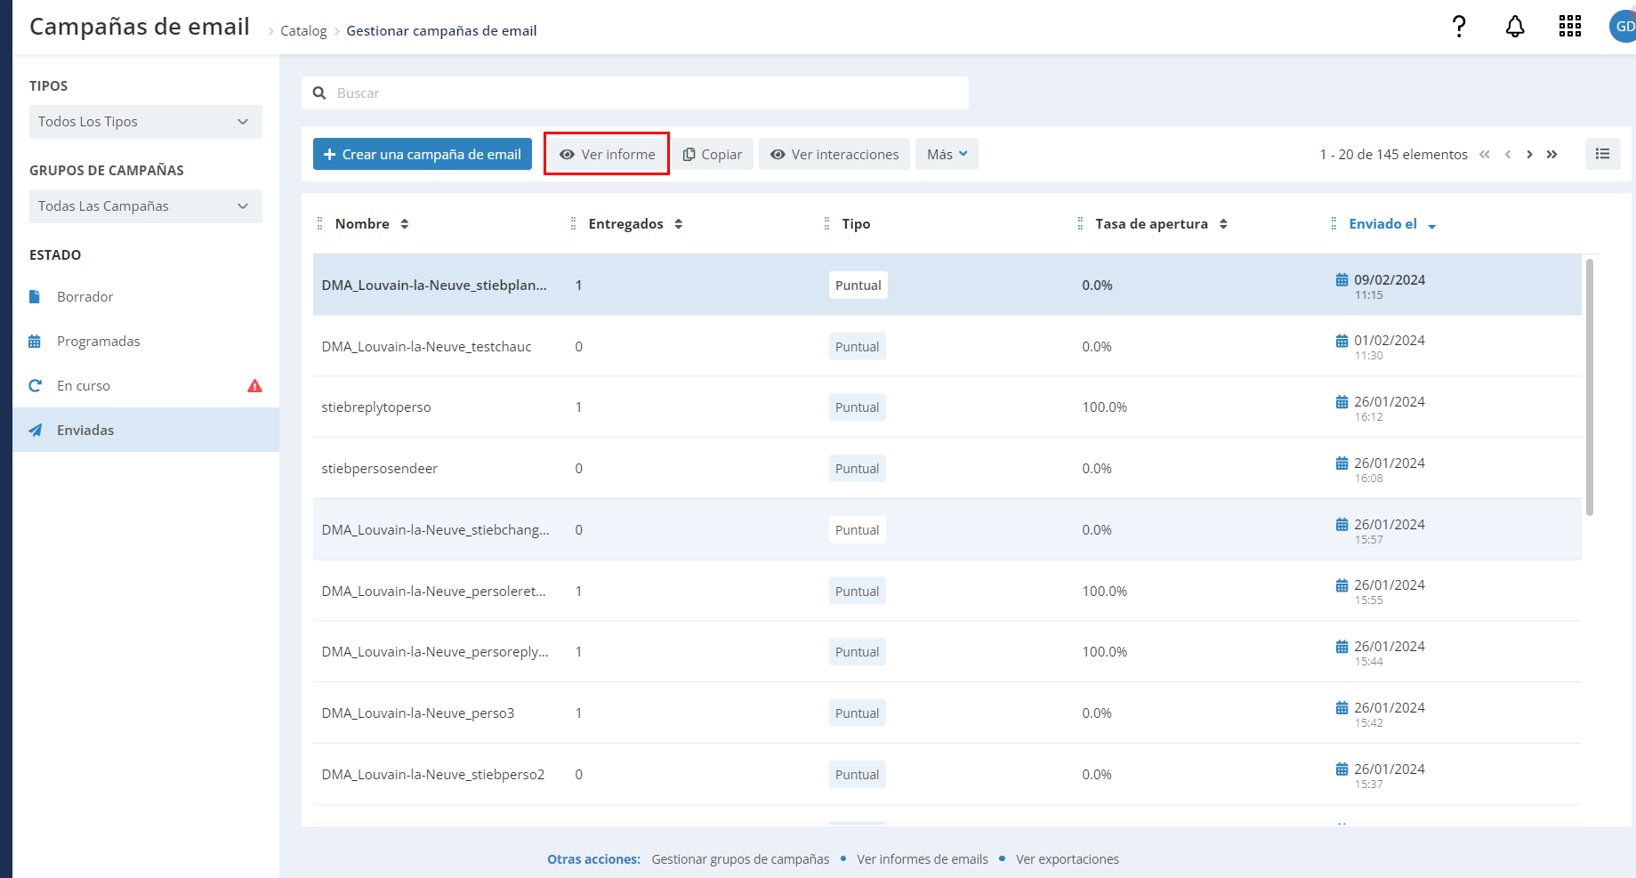Image resolution: width=1636 pixels, height=878 pixels.
Task: Click the calendar icon for 09/02/2024
Action: [x=1342, y=280]
